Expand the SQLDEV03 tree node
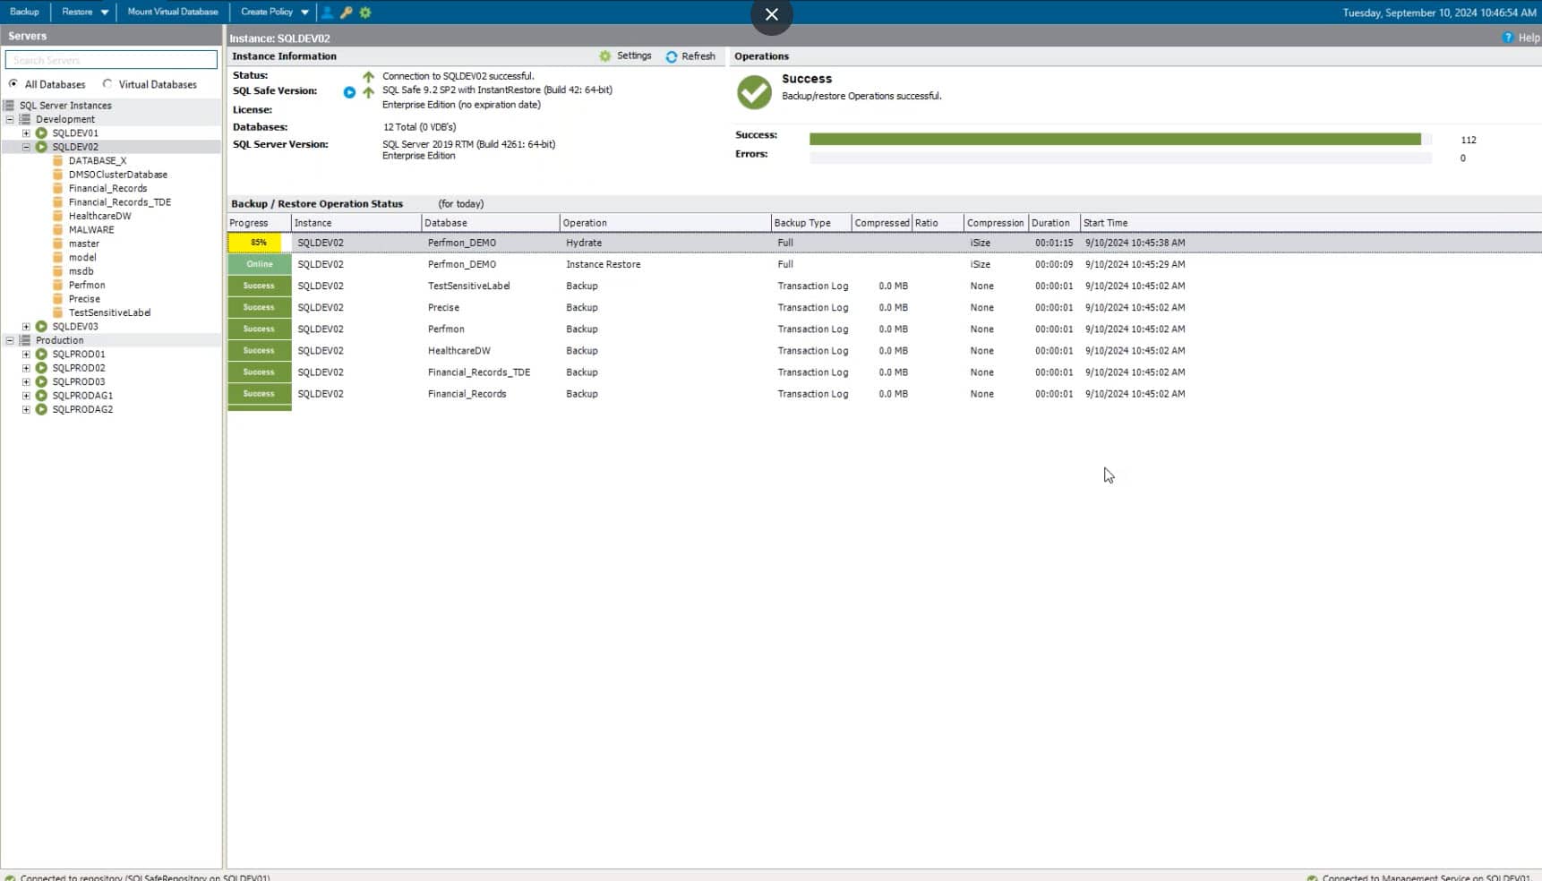The height and width of the screenshot is (881, 1542). pyautogui.click(x=26, y=327)
